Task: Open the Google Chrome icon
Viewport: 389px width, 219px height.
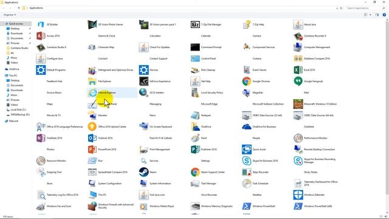Action: [x=247, y=81]
